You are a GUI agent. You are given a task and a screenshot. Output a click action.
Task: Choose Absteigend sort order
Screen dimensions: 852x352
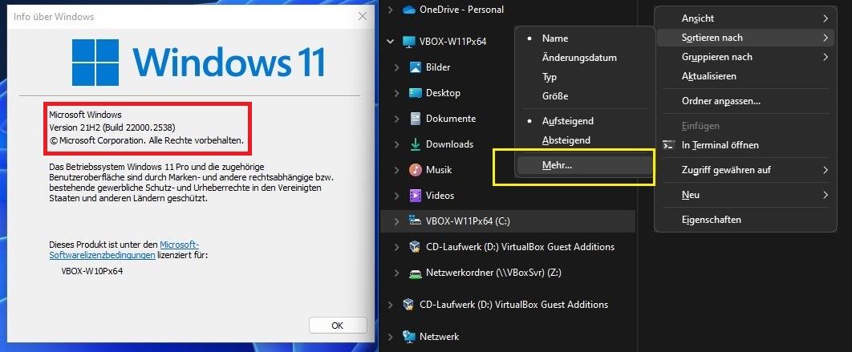point(585,140)
